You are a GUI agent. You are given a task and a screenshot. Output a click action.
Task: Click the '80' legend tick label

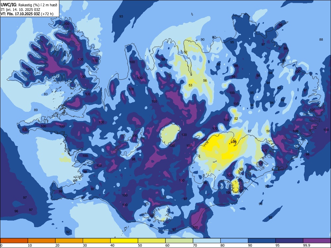tap(222, 245)
